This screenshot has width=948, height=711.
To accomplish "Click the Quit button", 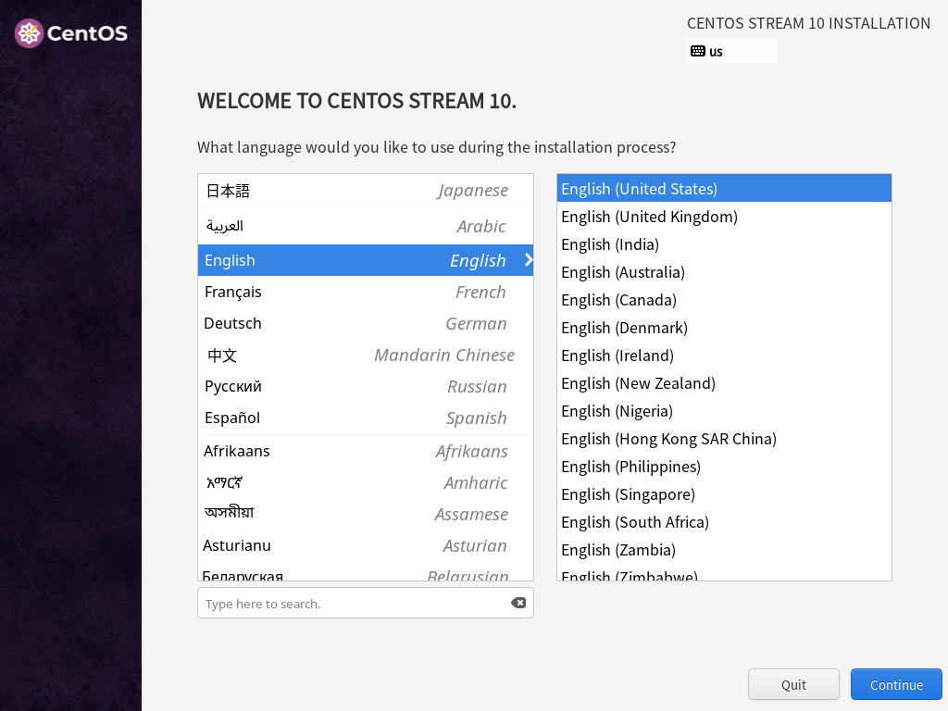I will click(793, 684).
